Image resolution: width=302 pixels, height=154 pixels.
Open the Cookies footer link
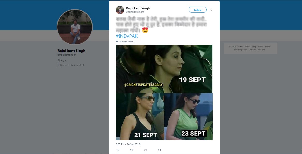click(252, 50)
